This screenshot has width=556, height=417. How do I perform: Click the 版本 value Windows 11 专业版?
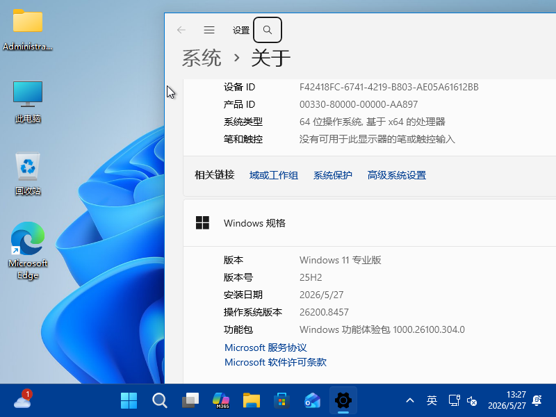[340, 260]
